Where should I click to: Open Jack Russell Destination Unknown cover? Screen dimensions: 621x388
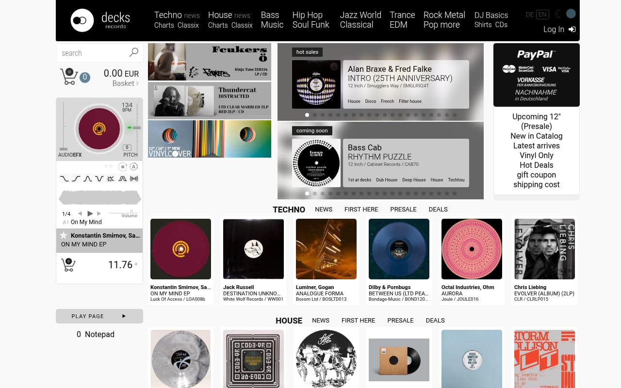[253, 249]
